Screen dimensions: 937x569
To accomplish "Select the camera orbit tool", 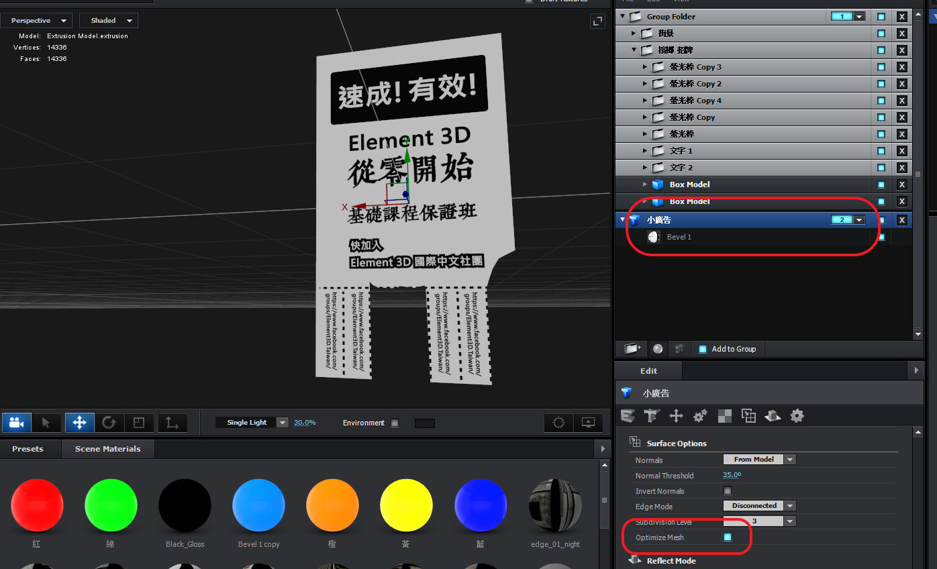I will pyautogui.click(x=17, y=423).
